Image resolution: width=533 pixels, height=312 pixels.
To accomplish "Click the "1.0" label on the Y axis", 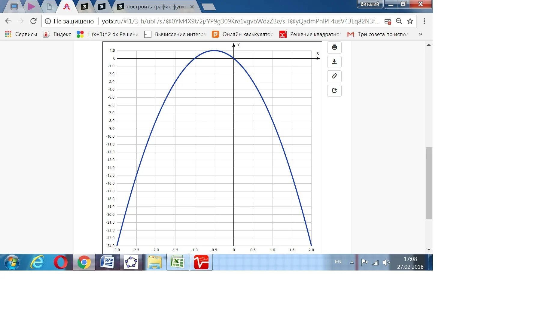I will 112,50.
